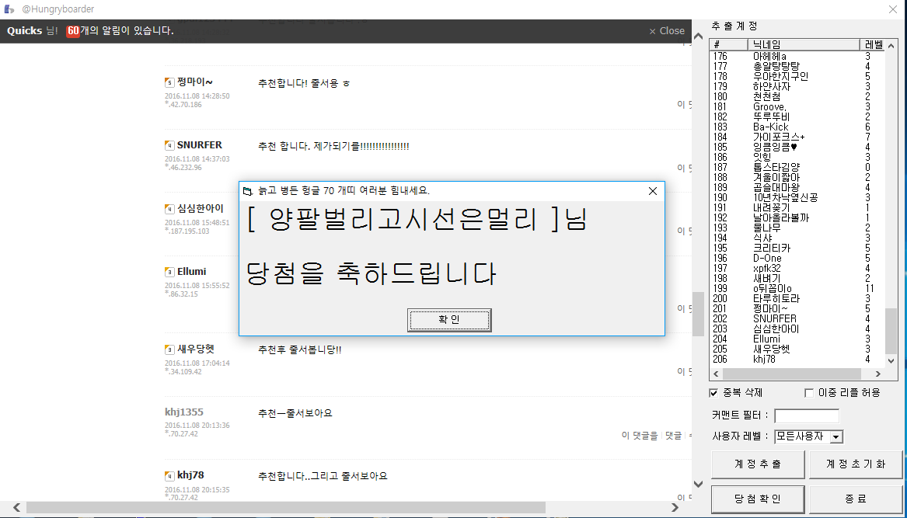Sort account list by 닉네임 column header
907x518 pixels.
click(x=804, y=44)
